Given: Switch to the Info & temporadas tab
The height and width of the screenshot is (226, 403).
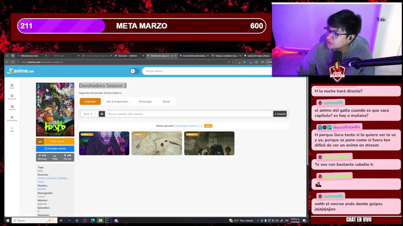Looking at the screenshot, I should click(117, 101).
